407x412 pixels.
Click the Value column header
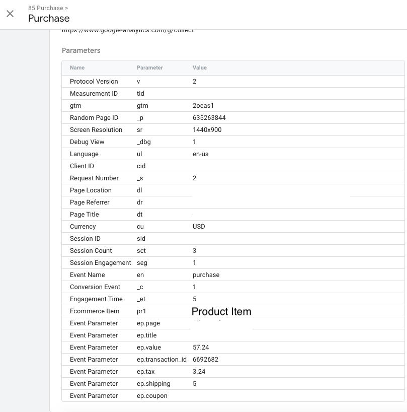pyautogui.click(x=199, y=67)
